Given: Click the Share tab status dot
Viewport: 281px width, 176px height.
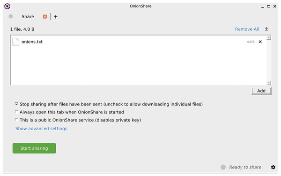Looking at the screenshot, I should point(11,16).
